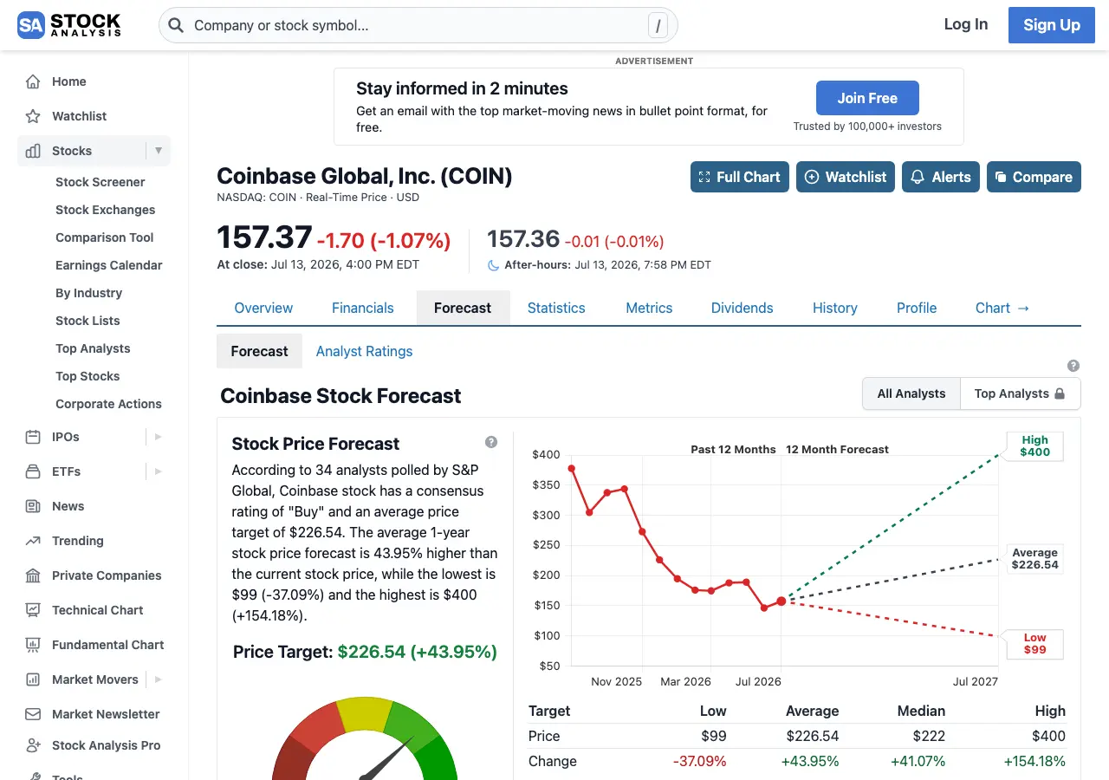Click the Trending arrow icon
This screenshot has width=1109, height=780.
click(x=33, y=541)
